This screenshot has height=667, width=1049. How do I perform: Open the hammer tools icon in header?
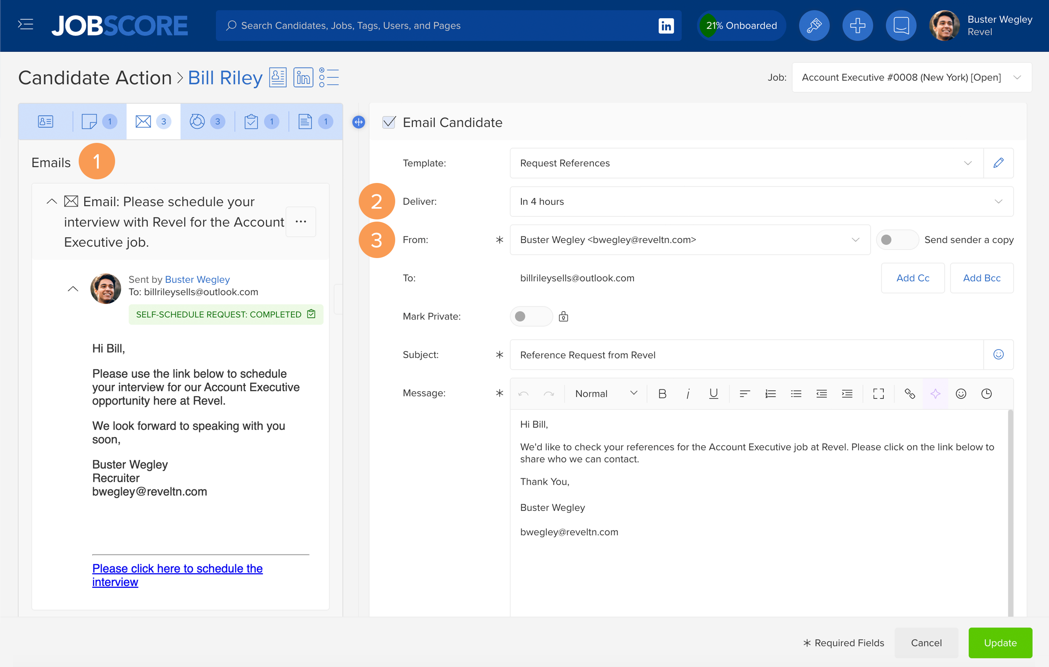[x=814, y=25]
